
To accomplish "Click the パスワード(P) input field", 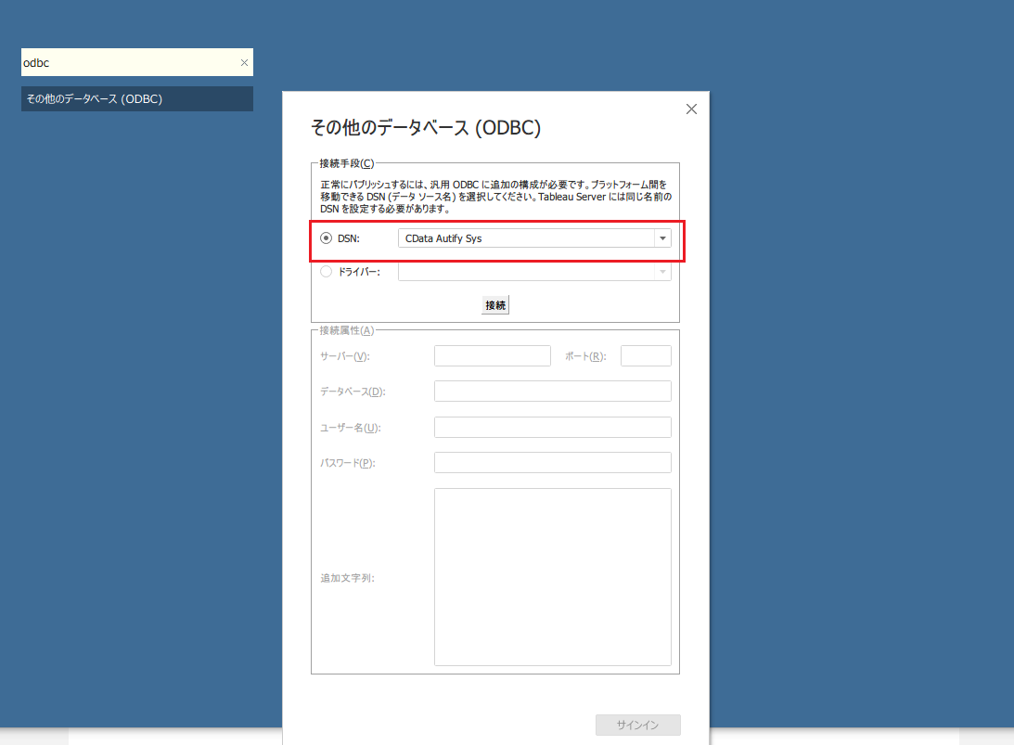I will click(x=552, y=462).
